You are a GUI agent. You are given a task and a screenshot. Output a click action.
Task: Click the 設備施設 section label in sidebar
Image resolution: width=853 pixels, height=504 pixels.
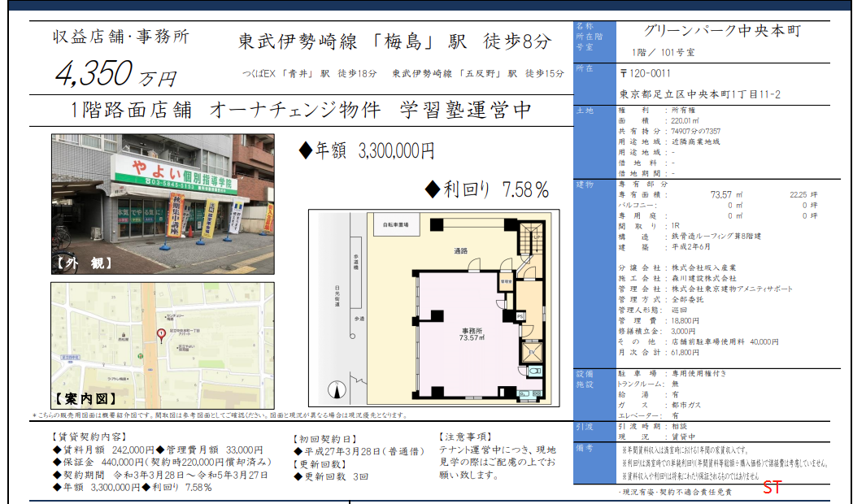click(x=585, y=379)
